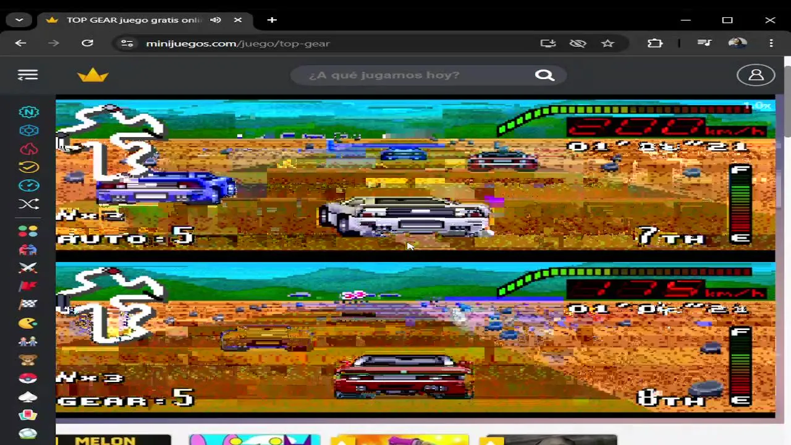Open the blue hexagon gem sidebar icon
This screenshot has height=445, width=791.
[x=28, y=130]
